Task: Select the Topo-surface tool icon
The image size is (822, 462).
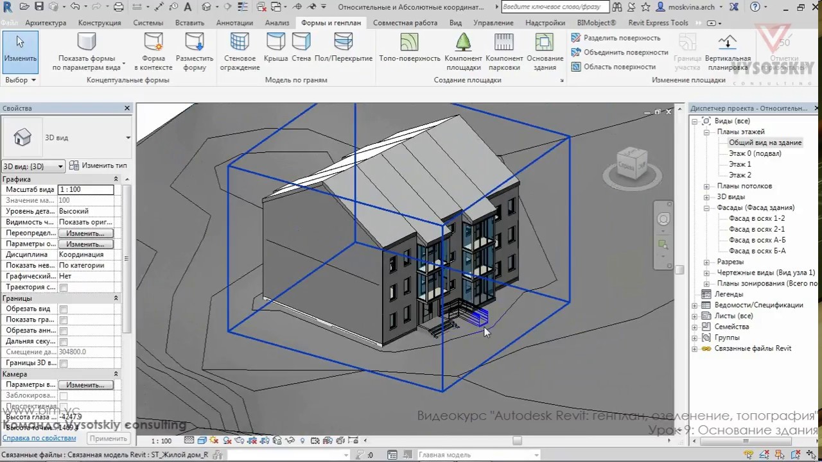Action: tap(408, 43)
